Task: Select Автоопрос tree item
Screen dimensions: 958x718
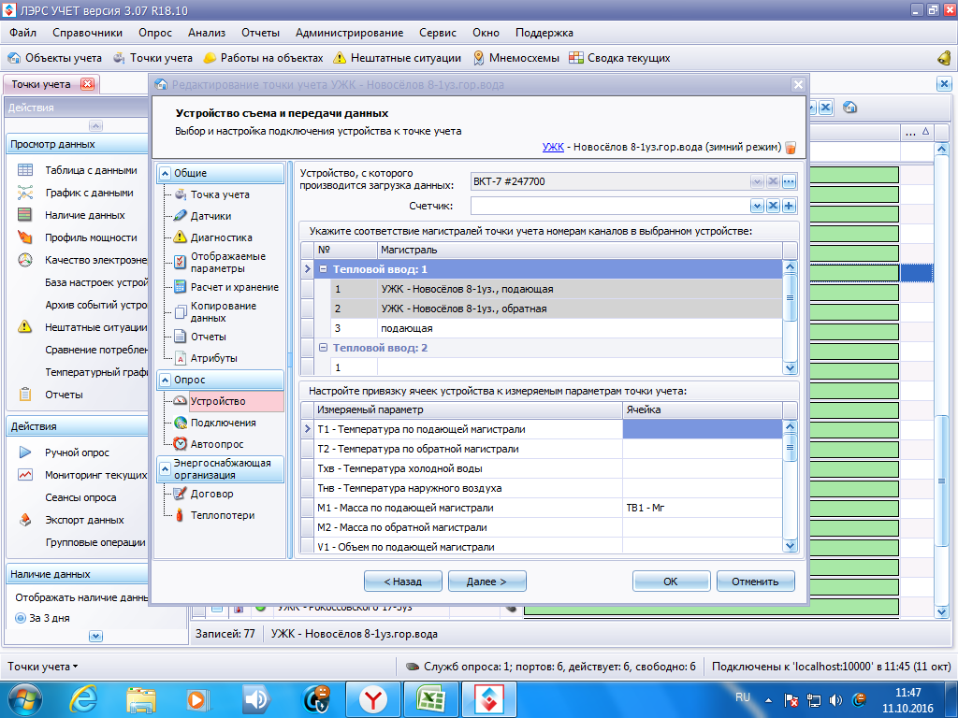Action: coord(216,444)
